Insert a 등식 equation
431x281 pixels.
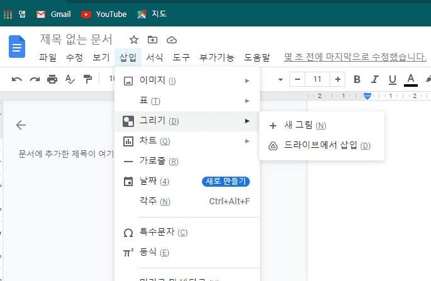pos(188,253)
